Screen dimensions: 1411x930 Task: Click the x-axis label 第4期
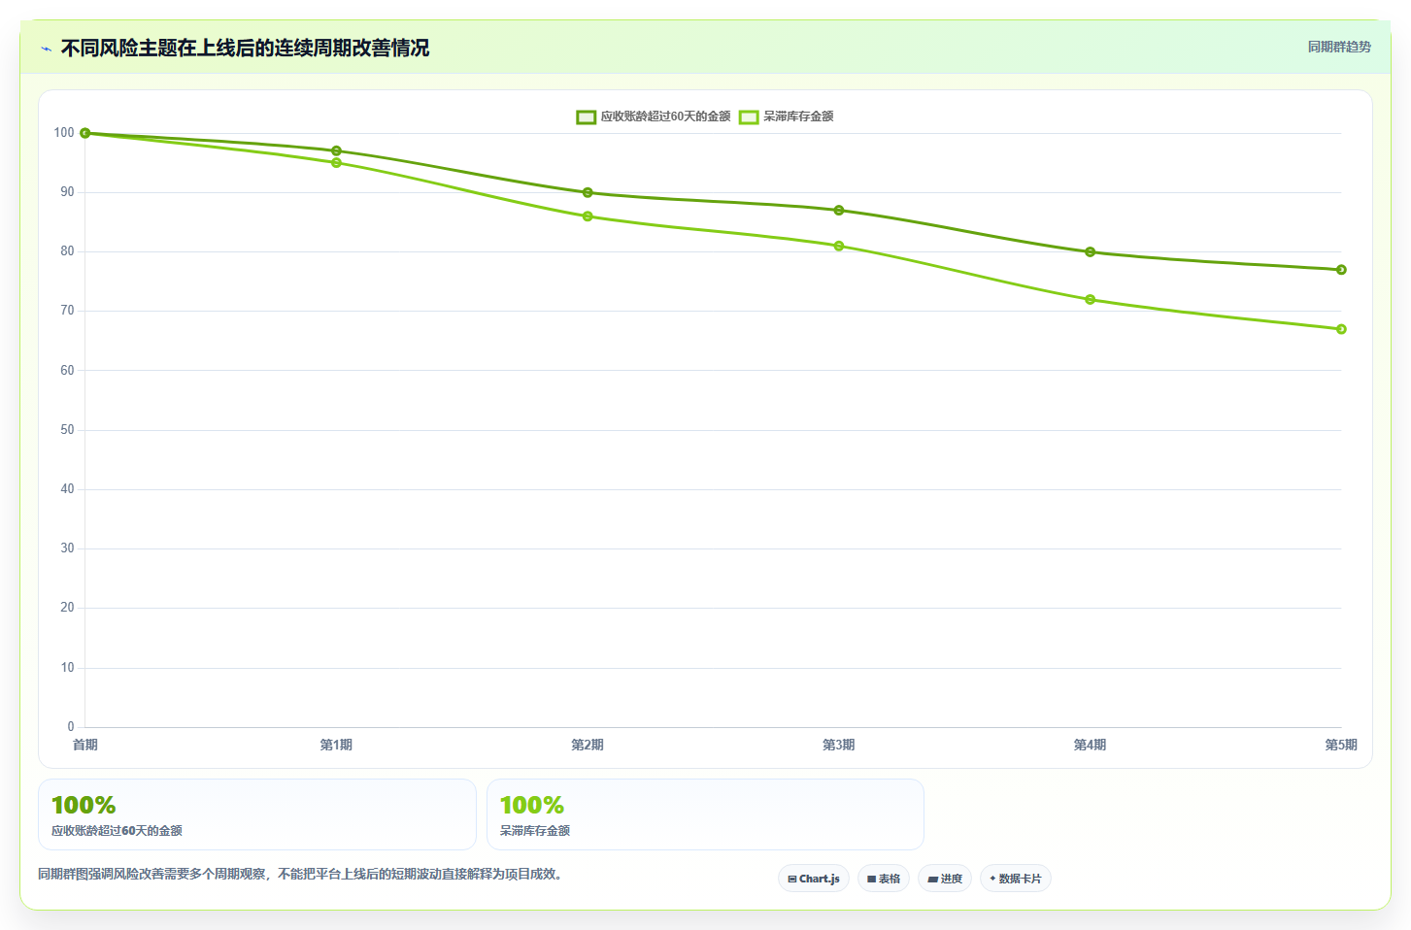click(1090, 745)
